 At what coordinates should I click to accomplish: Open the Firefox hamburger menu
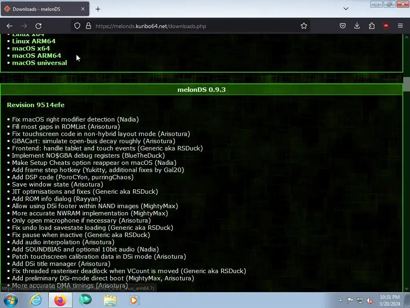coord(400,26)
